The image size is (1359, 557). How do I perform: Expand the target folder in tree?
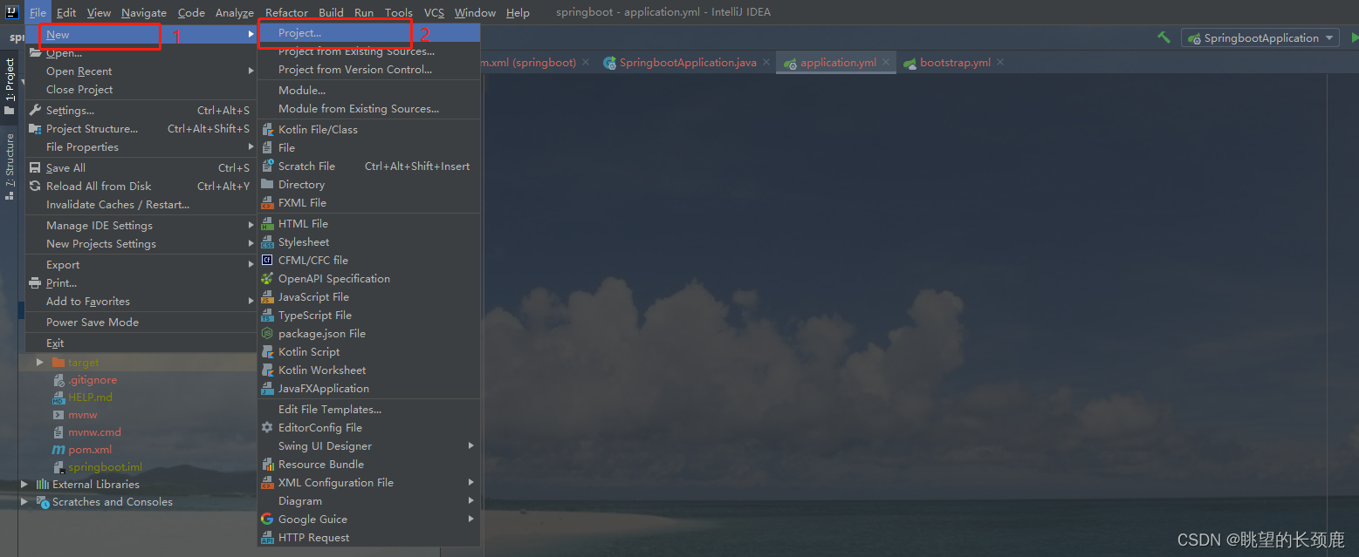(40, 362)
